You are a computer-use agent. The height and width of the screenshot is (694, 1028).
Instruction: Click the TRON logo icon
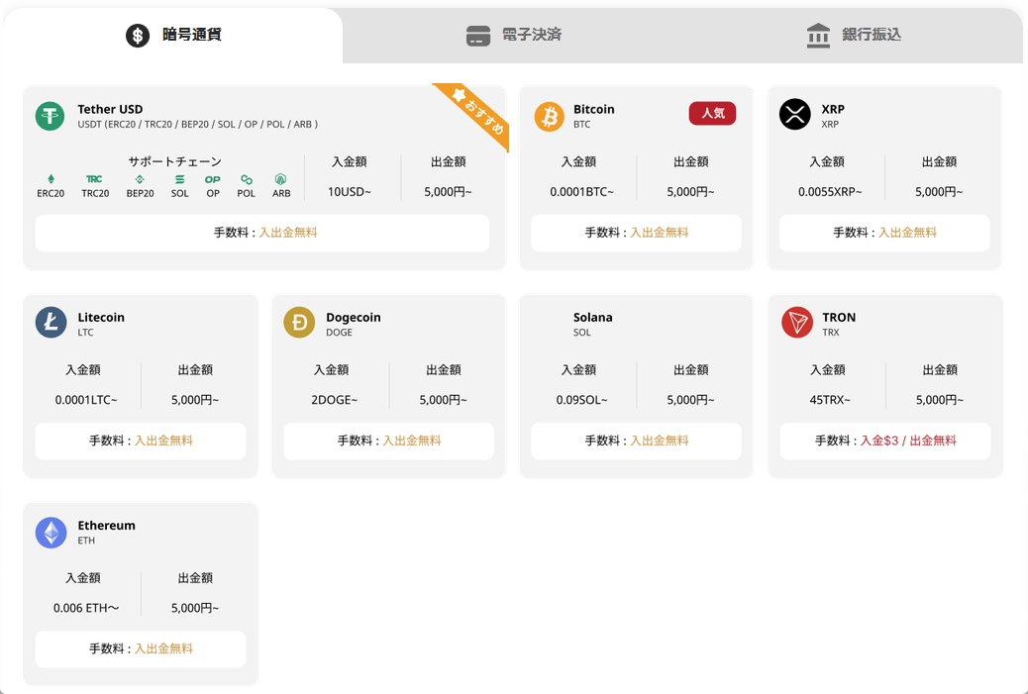(797, 323)
